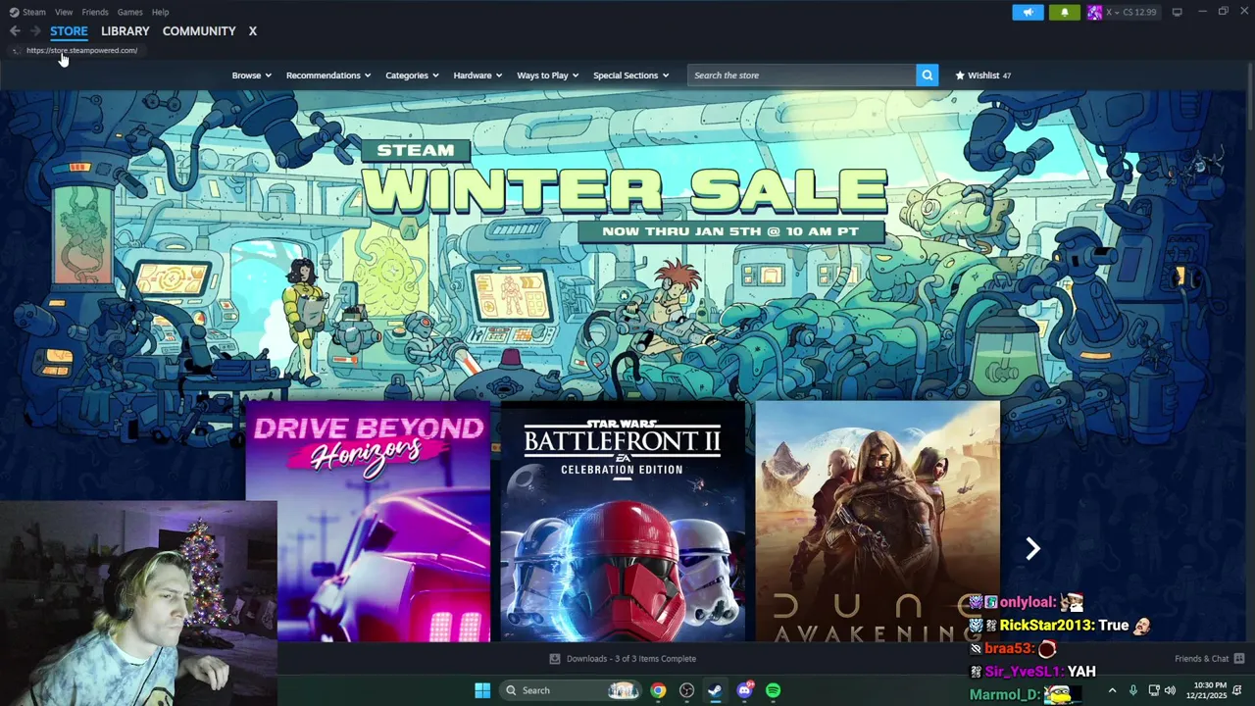This screenshot has height=706, width=1255.
Task: Click the taskbar Search box
Action: (573, 690)
